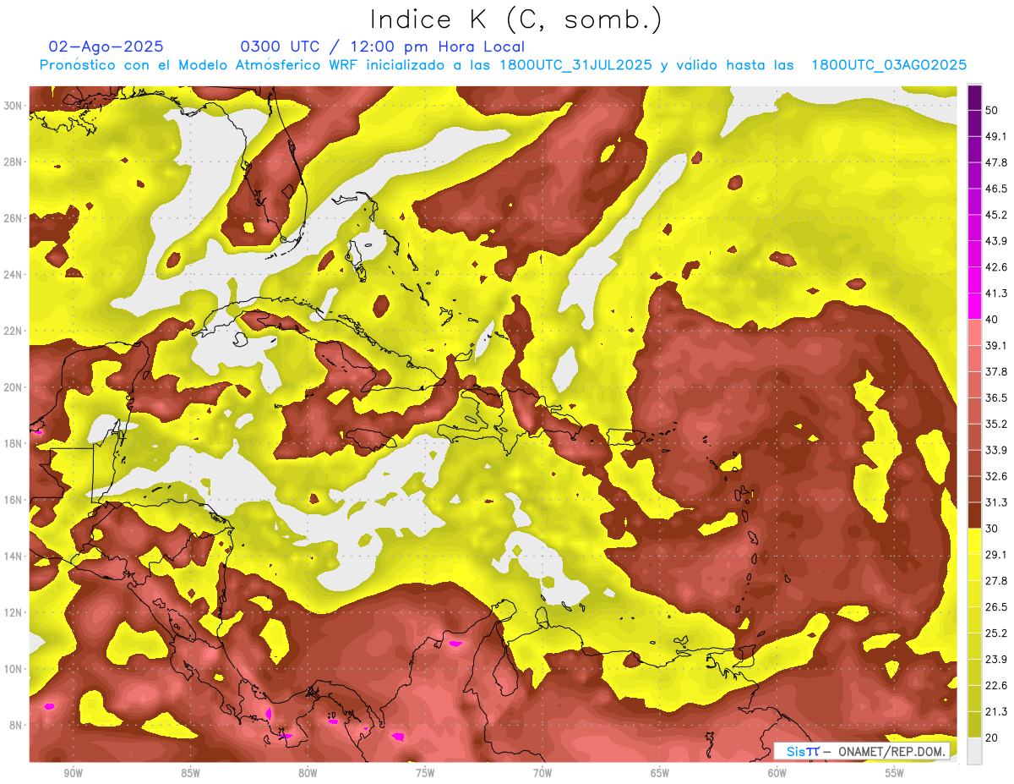Click the colorbar label '43.9'
The width and height of the screenshot is (1014, 784).
click(x=995, y=241)
